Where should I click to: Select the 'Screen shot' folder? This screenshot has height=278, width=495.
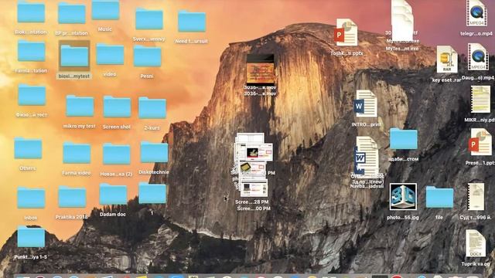117,107
